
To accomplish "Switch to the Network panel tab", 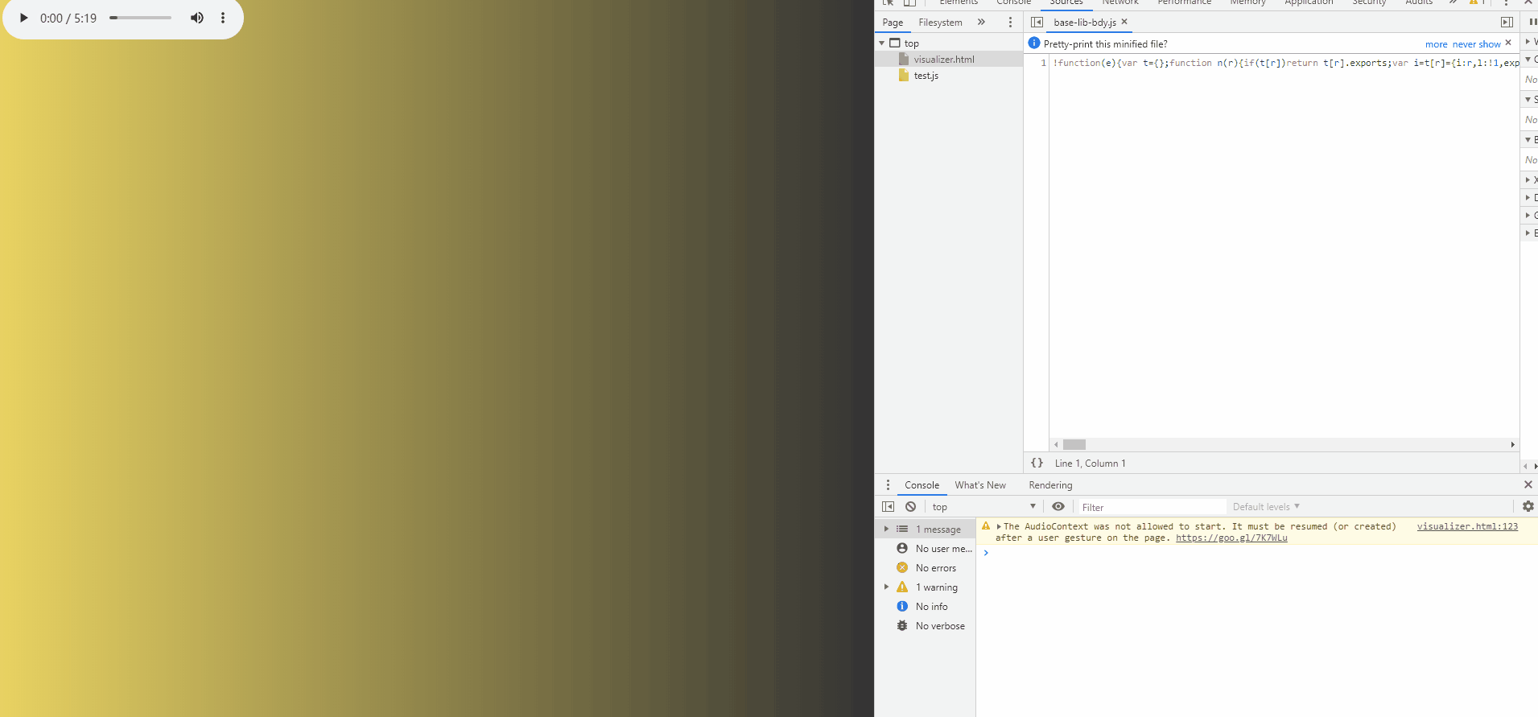I will pos(1120,2).
